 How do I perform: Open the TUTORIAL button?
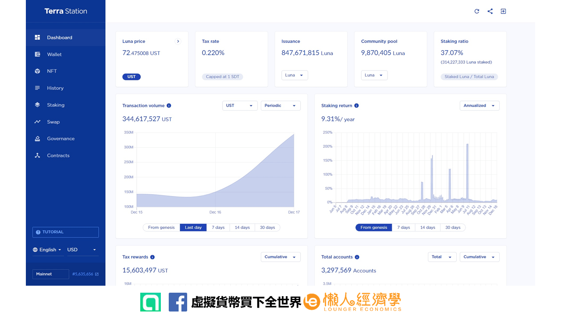pos(66,232)
